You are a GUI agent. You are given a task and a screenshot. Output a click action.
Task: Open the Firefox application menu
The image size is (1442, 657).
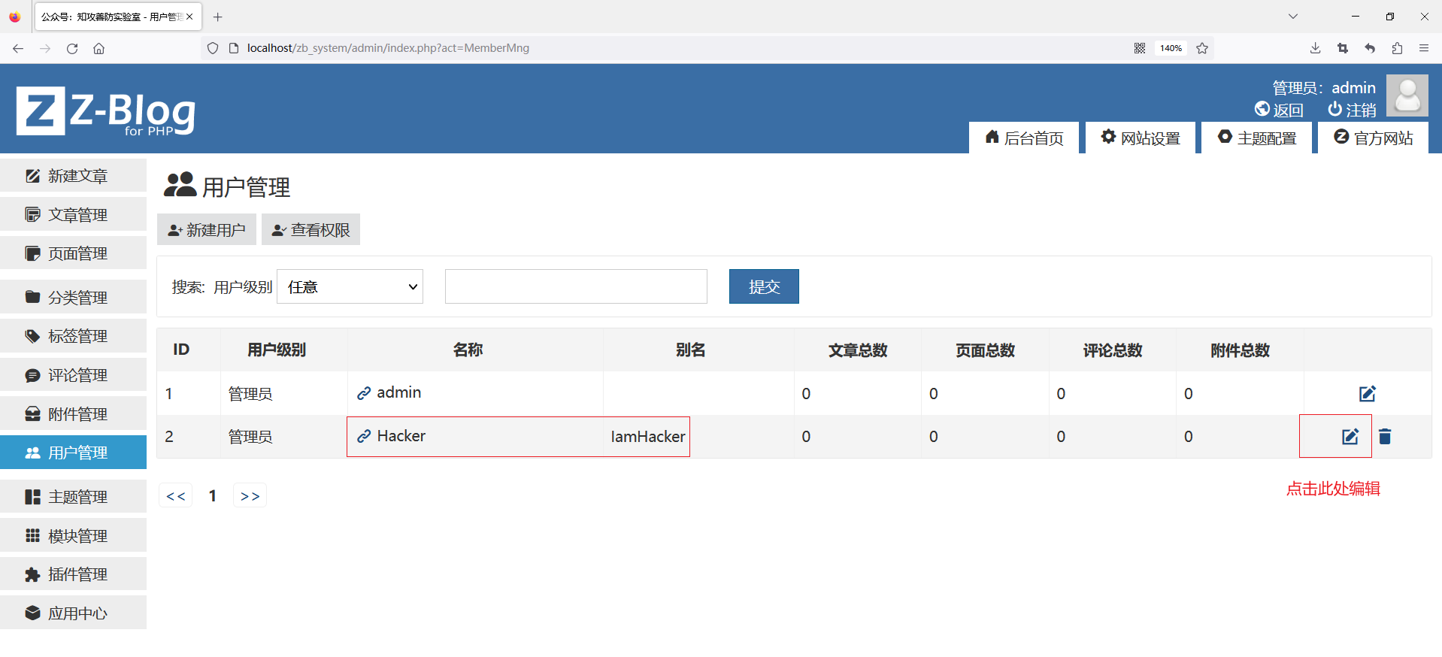(1424, 48)
